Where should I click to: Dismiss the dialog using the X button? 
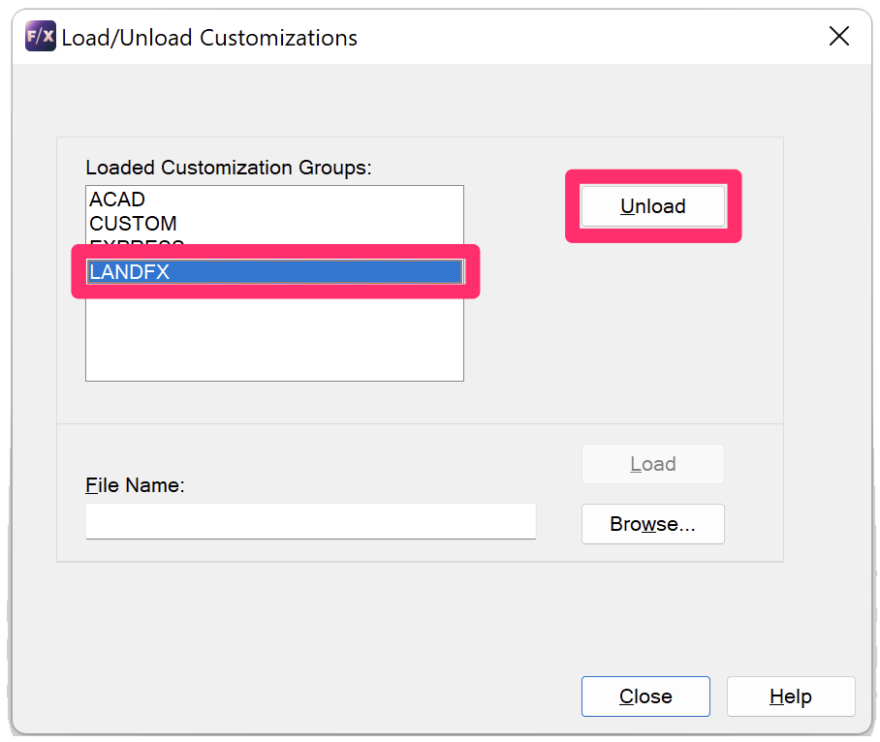click(839, 36)
